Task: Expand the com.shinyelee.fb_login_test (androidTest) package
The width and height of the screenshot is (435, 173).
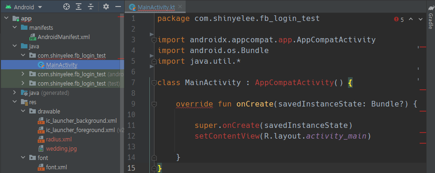Action: coord(23,74)
